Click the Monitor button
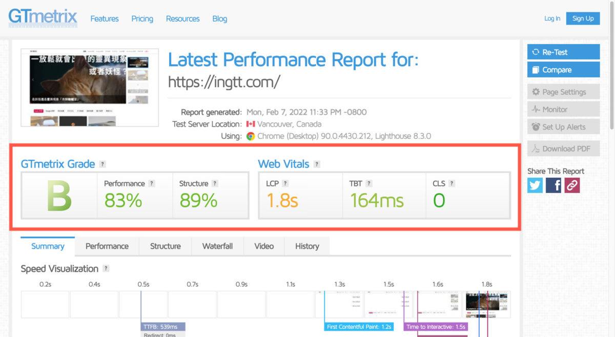This screenshot has height=337, width=615. 563,109
